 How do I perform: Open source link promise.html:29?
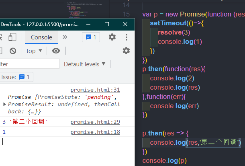95,122
